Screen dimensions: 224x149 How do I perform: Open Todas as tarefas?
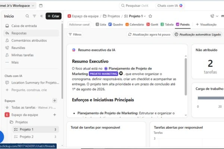coord(31,108)
